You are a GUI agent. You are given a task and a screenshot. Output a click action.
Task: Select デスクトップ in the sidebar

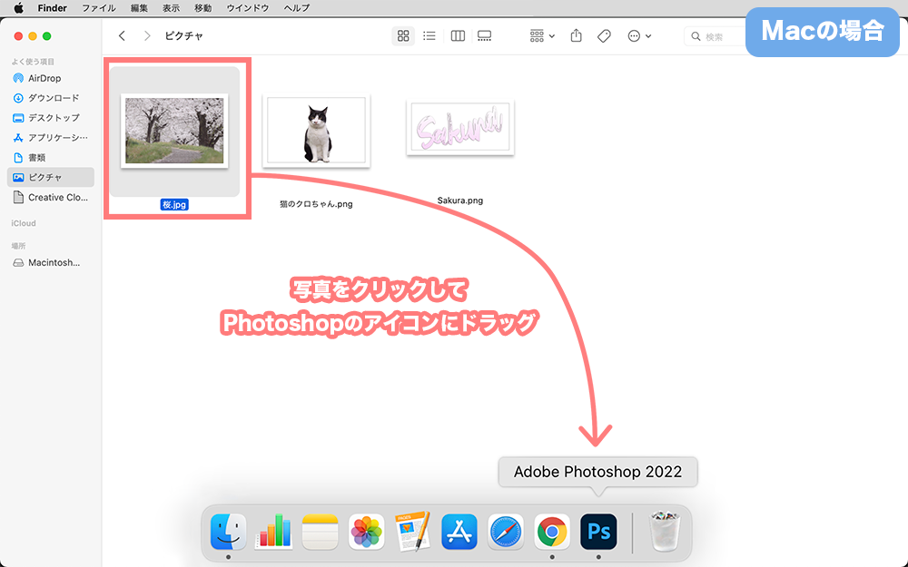click(x=50, y=117)
